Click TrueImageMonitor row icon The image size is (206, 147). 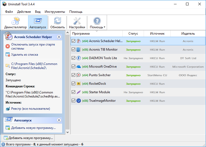(79, 101)
